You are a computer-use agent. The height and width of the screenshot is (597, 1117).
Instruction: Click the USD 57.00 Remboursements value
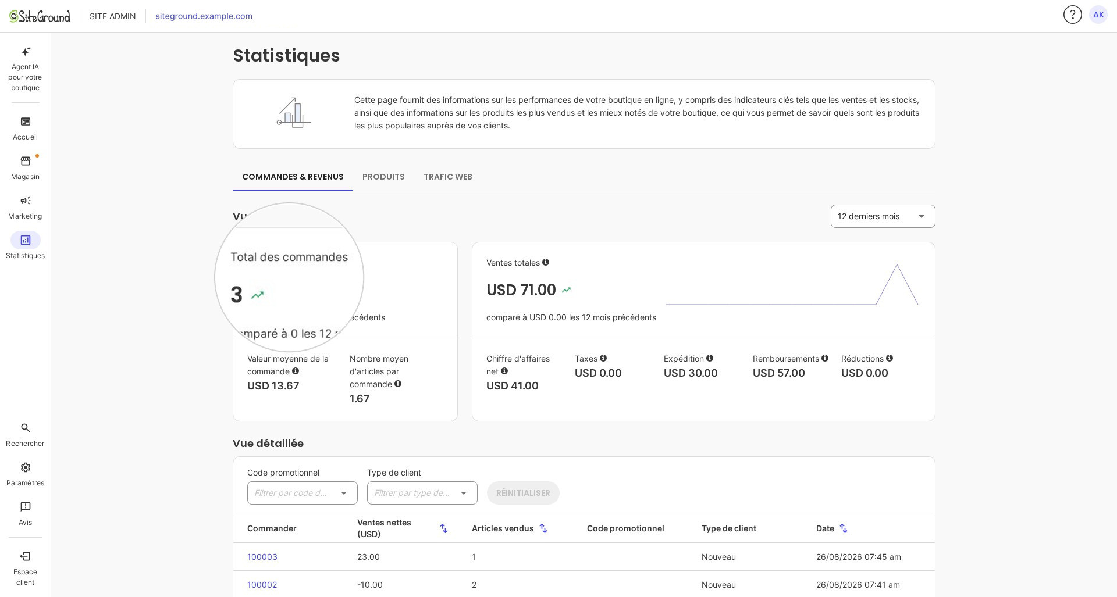pyautogui.click(x=779, y=373)
